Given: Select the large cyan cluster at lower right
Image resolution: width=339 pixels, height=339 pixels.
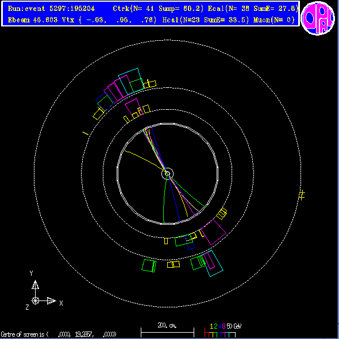Looking at the screenshot, I should click(213, 263).
